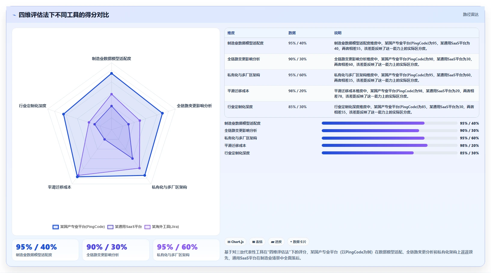The image size is (491, 273).
Task: Click PingCode data point on 行业定制化深度 axis
Action: pyautogui.click(x=63, y=114)
